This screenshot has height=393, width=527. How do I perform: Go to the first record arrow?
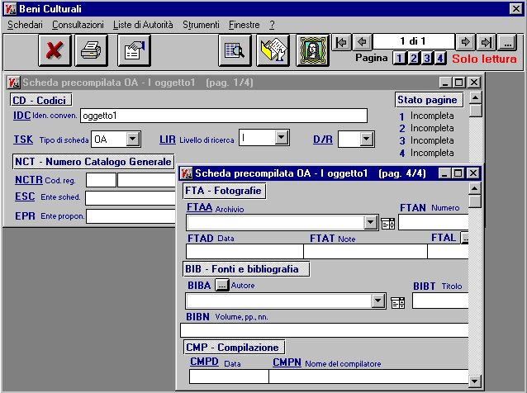[341, 42]
